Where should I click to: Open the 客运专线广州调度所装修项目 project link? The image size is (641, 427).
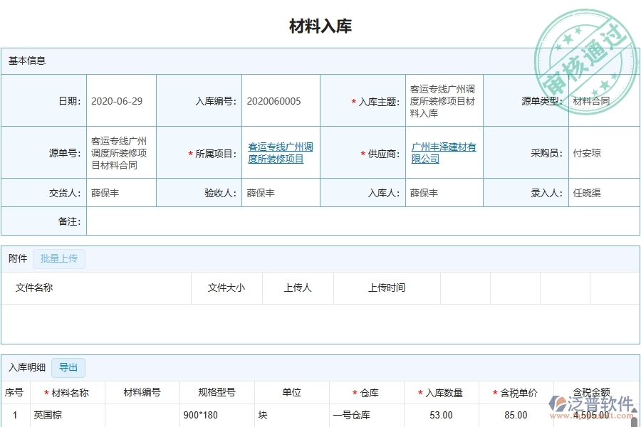[281, 152]
